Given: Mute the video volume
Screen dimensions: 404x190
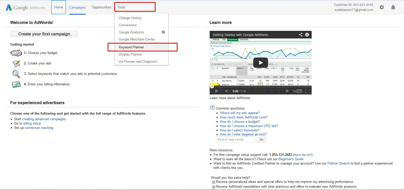Looking at the screenshot, I should (227, 91).
